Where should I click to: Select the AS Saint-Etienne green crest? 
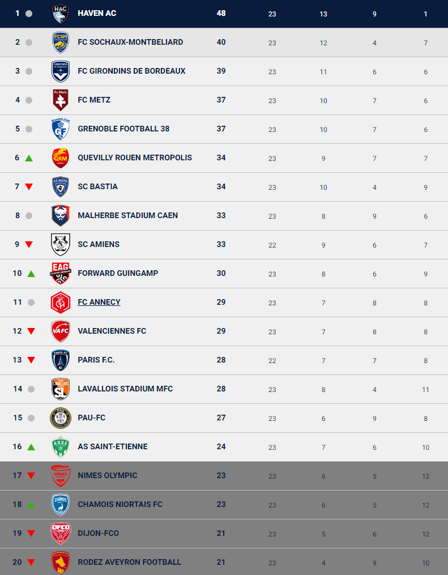[61, 447]
